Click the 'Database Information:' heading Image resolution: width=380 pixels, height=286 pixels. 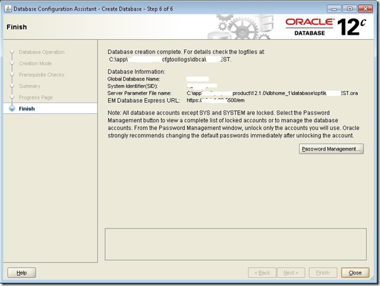137,72
